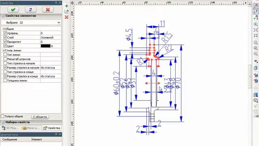Click the zoom box magnifier icon
This screenshot has height=146, width=259.
pos(256,54)
